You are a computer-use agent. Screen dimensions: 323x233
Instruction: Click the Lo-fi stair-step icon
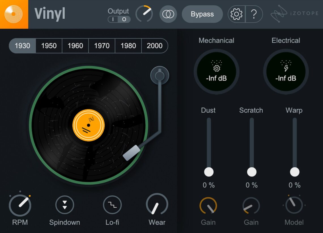(x=112, y=205)
